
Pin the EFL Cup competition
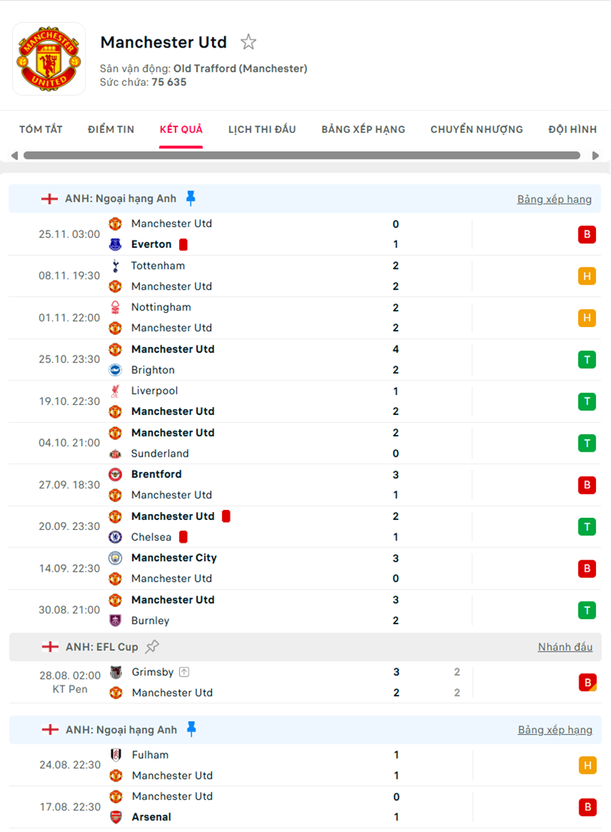(152, 646)
